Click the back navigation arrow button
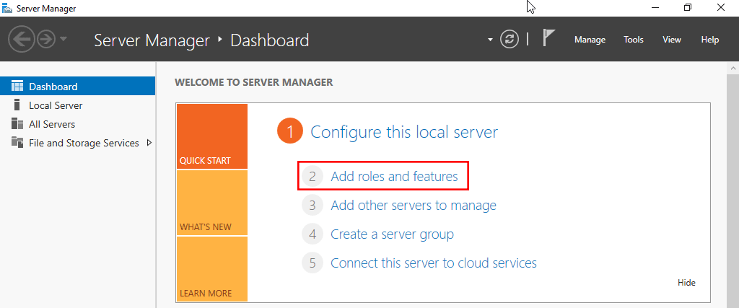The width and height of the screenshot is (739, 308). (x=20, y=39)
